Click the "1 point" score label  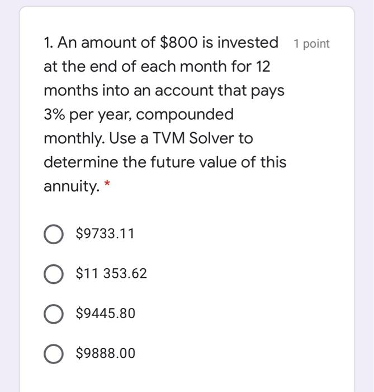(311, 44)
